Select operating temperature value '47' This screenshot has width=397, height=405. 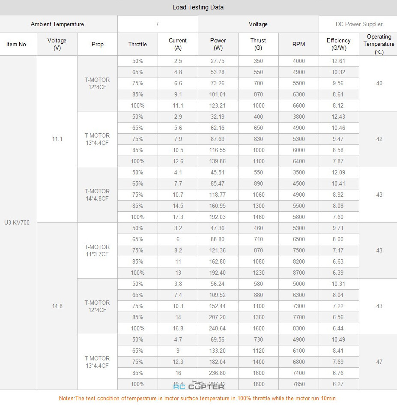click(x=379, y=362)
